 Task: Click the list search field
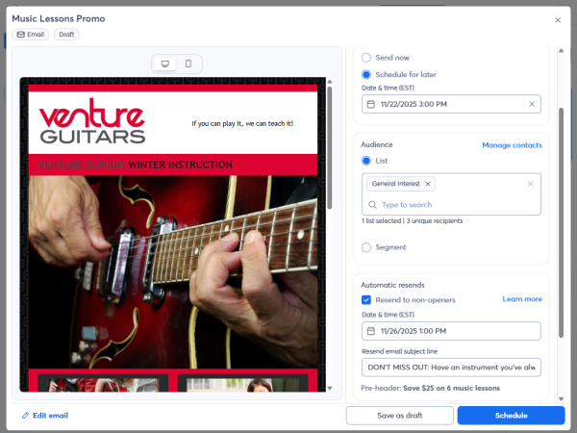[x=452, y=205]
